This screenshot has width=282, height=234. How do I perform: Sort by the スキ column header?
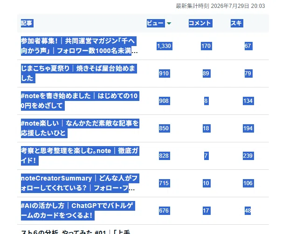tap(237, 23)
